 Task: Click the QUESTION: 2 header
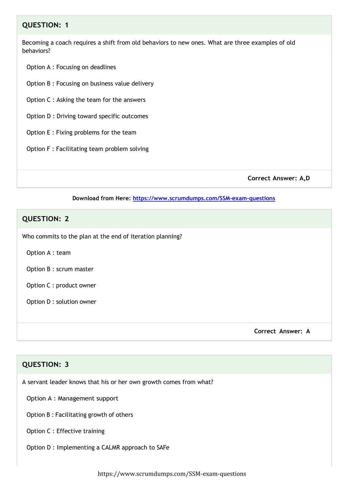point(174,219)
